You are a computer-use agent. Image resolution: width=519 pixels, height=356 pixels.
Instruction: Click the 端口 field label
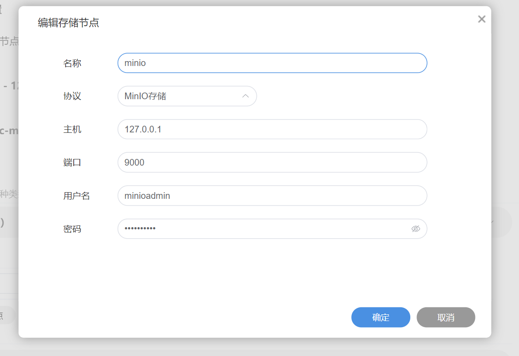[x=72, y=163]
